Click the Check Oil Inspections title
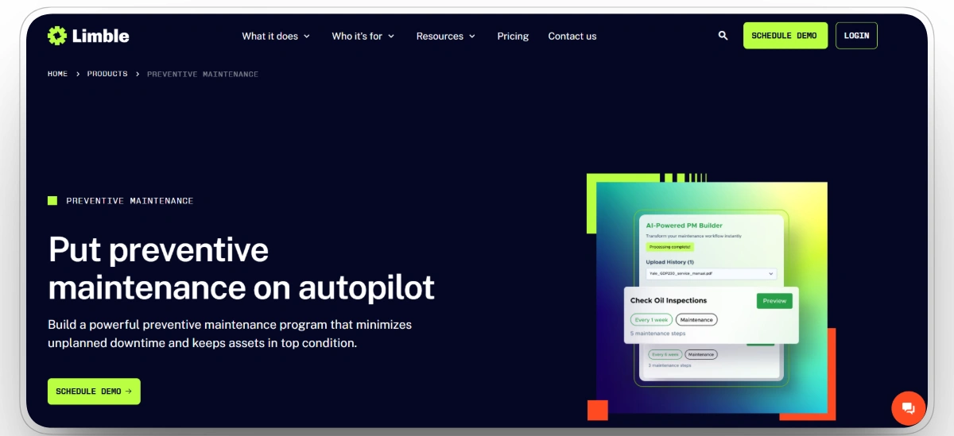 click(x=669, y=301)
